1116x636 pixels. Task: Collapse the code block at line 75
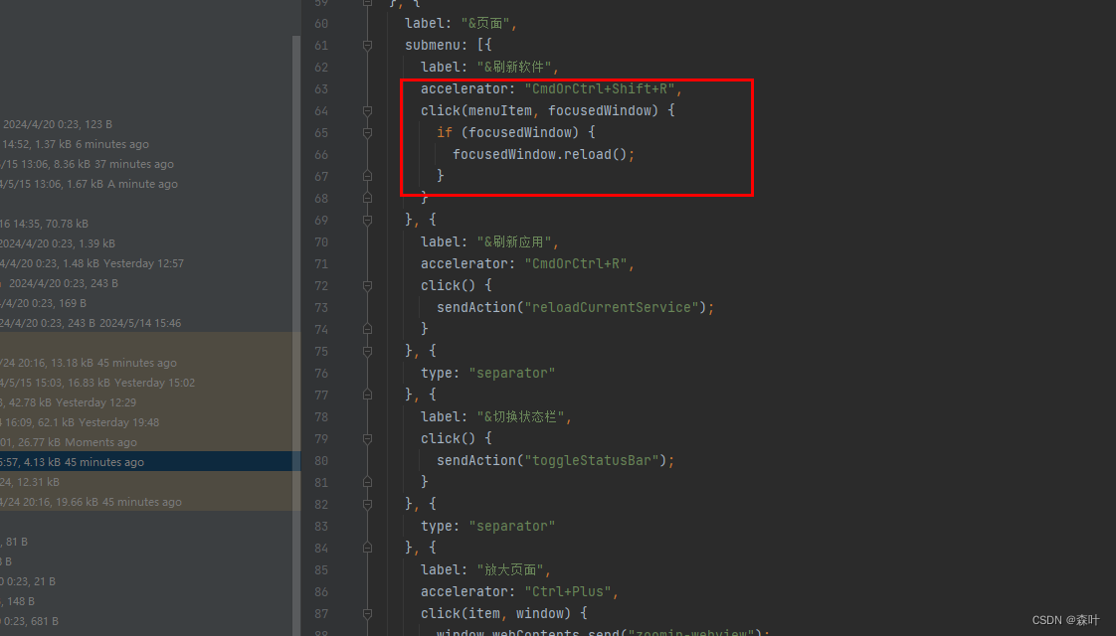(367, 351)
